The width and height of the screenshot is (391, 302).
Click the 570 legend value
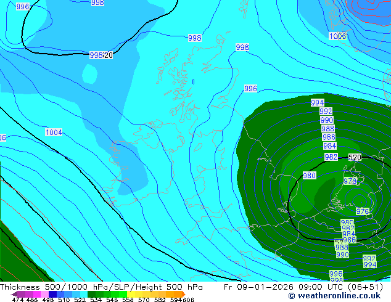click(144, 300)
